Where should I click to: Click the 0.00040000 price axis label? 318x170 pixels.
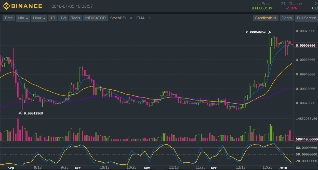(306, 74)
